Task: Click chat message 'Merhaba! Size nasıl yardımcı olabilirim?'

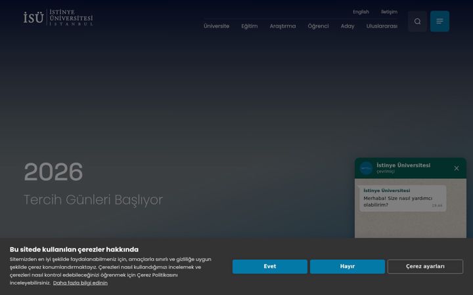Action: click(x=397, y=201)
